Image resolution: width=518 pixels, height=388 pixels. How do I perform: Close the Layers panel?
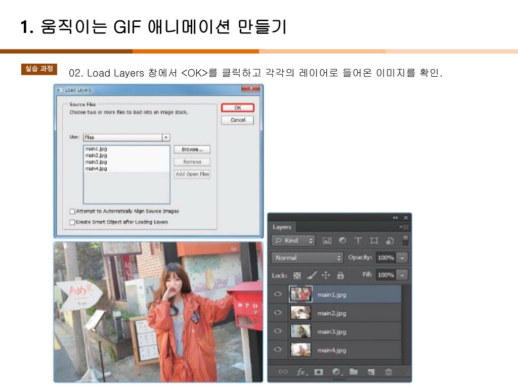click(x=406, y=217)
